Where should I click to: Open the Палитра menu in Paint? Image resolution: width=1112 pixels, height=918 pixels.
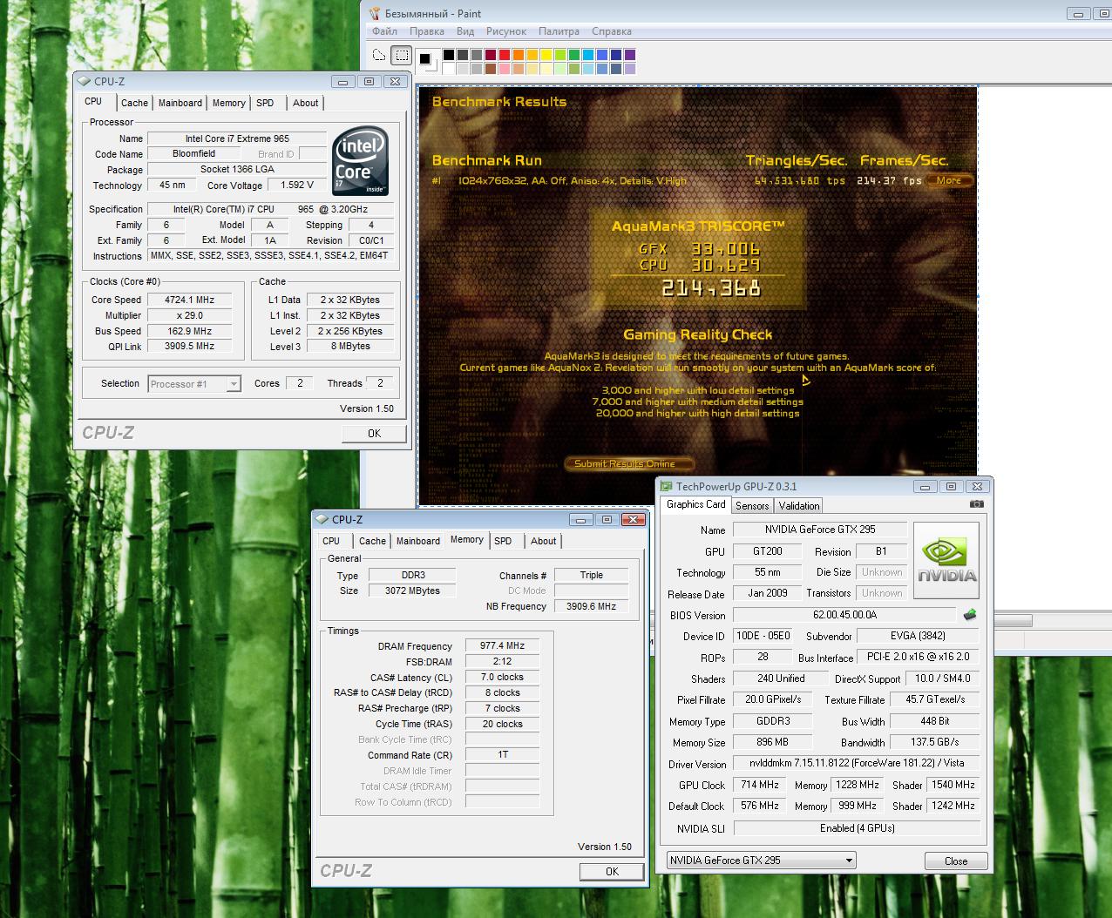click(559, 31)
